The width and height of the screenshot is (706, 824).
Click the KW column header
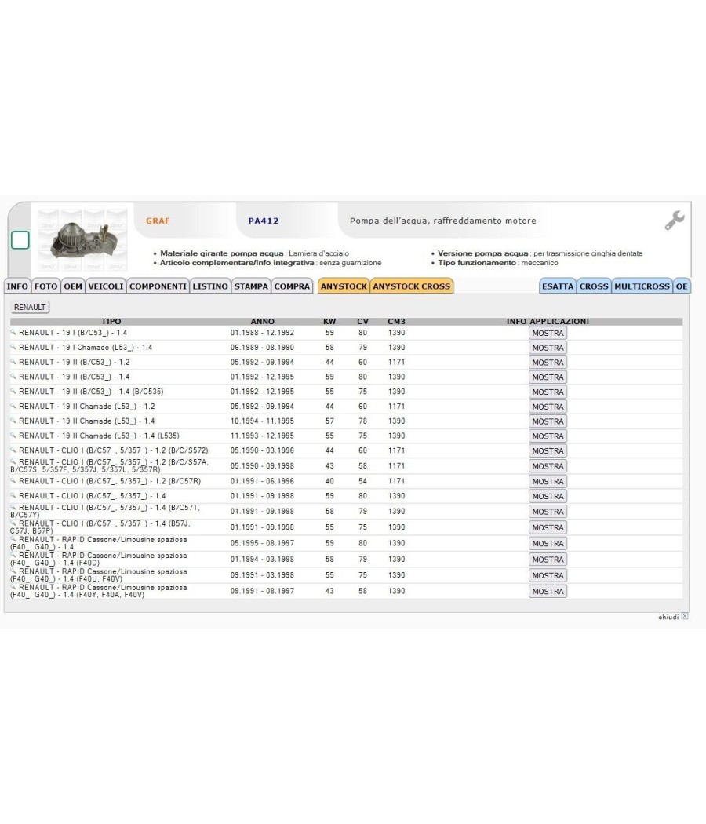(329, 321)
